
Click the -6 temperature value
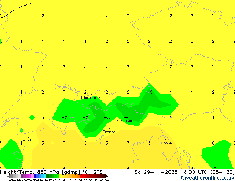pyautogui.click(x=149, y=92)
